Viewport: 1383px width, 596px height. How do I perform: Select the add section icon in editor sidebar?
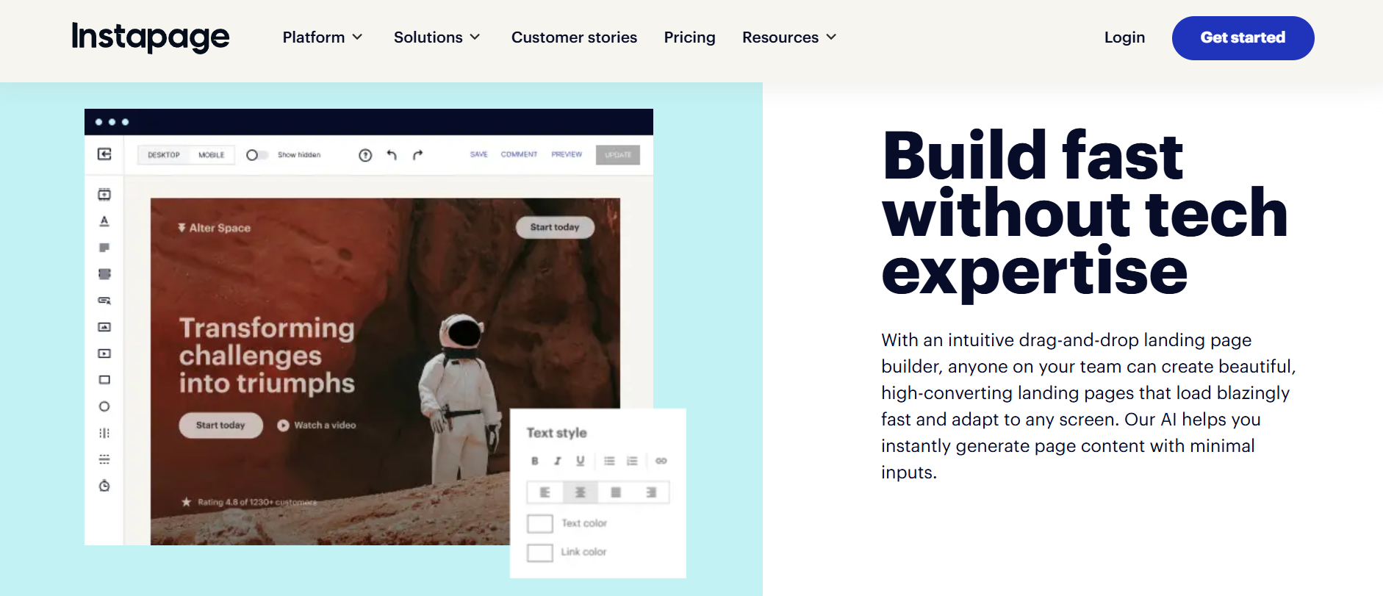click(104, 194)
